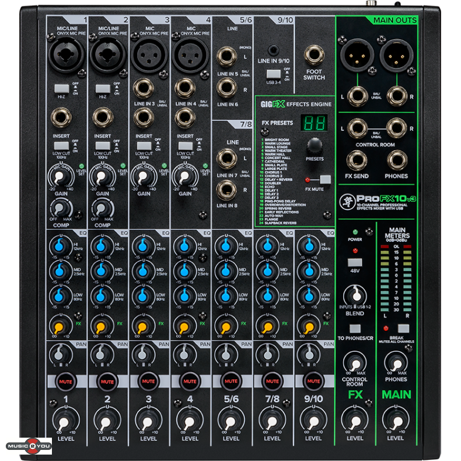This screenshot has width=461, height=461.
Task: Toggle the Hi-Z switch on channel 1
Action: tap(62, 89)
